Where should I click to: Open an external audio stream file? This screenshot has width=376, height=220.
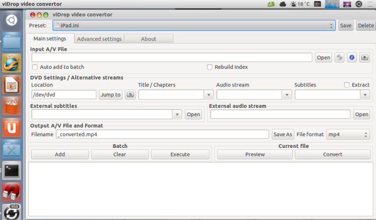(x=361, y=115)
